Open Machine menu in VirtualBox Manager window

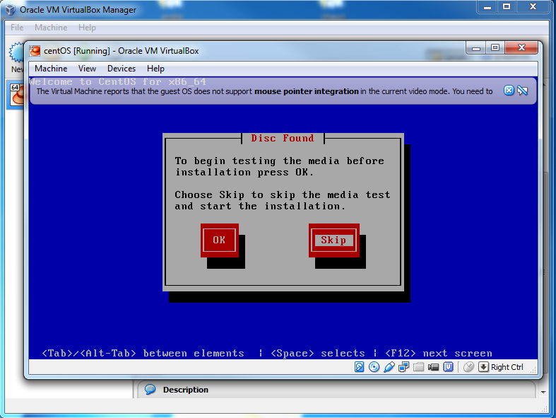click(x=51, y=28)
